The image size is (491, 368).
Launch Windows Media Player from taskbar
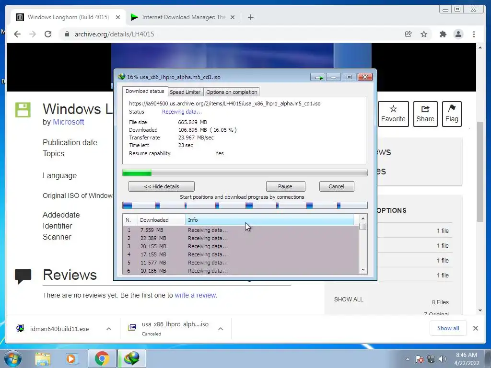[x=71, y=358]
